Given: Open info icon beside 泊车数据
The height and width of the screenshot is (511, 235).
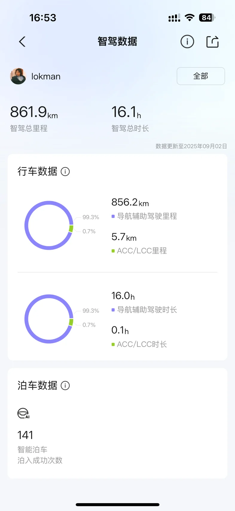Looking at the screenshot, I should click(65, 385).
